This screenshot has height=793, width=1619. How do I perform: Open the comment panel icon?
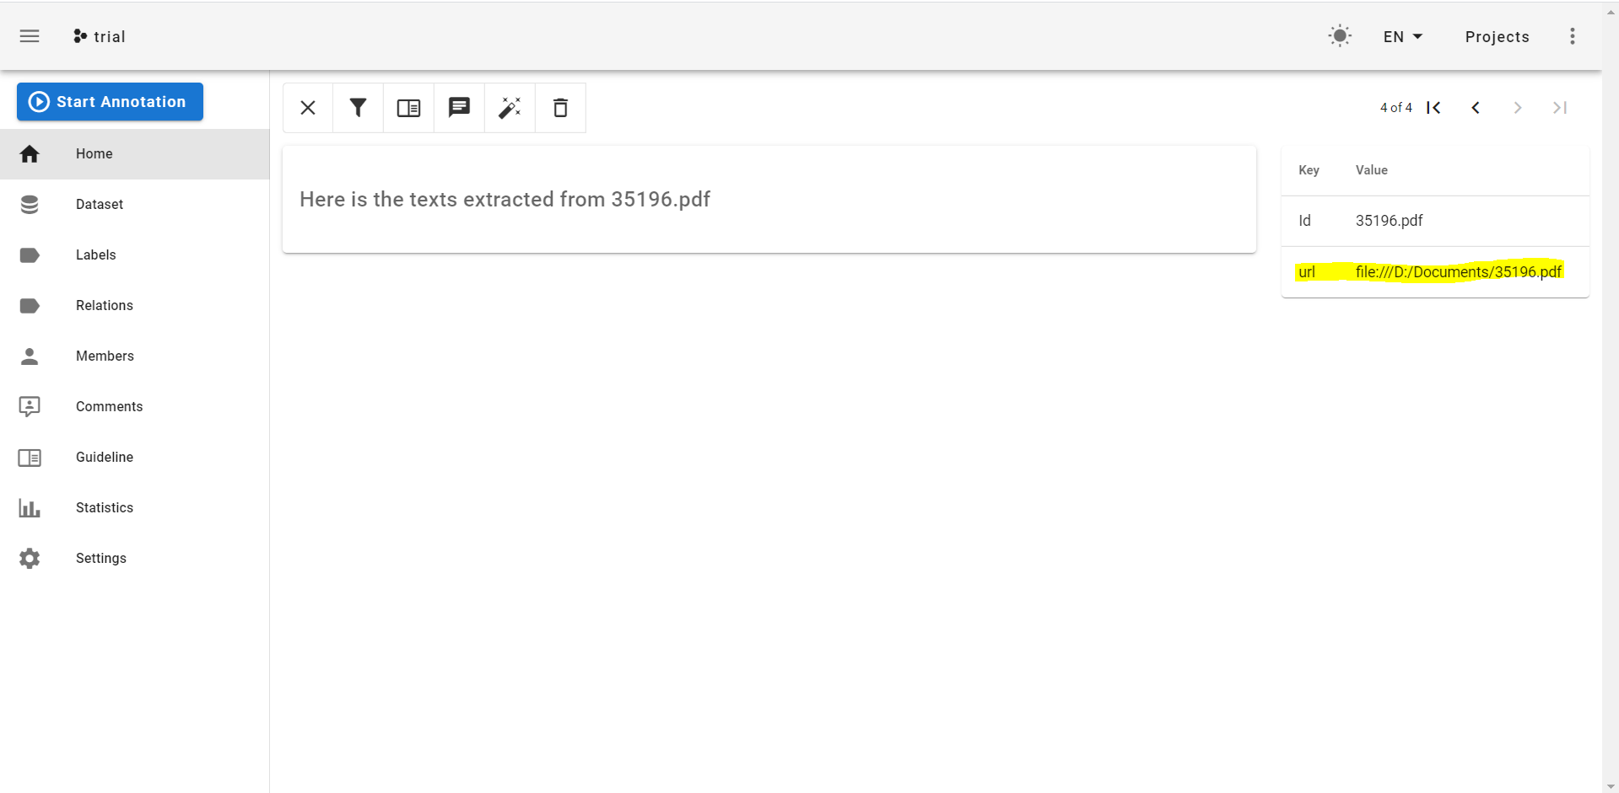pos(459,107)
